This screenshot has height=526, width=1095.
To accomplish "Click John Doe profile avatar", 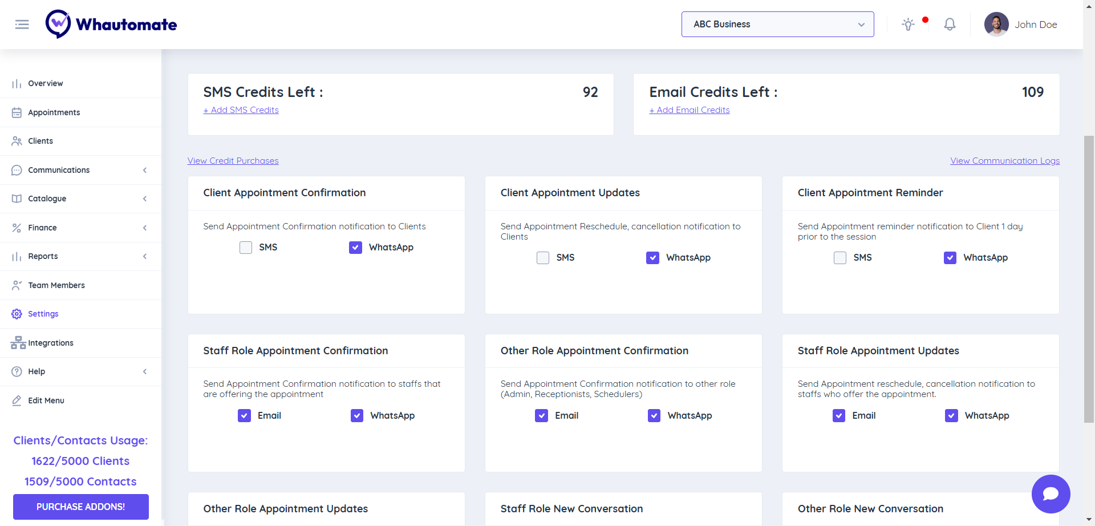I will pos(996,25).
